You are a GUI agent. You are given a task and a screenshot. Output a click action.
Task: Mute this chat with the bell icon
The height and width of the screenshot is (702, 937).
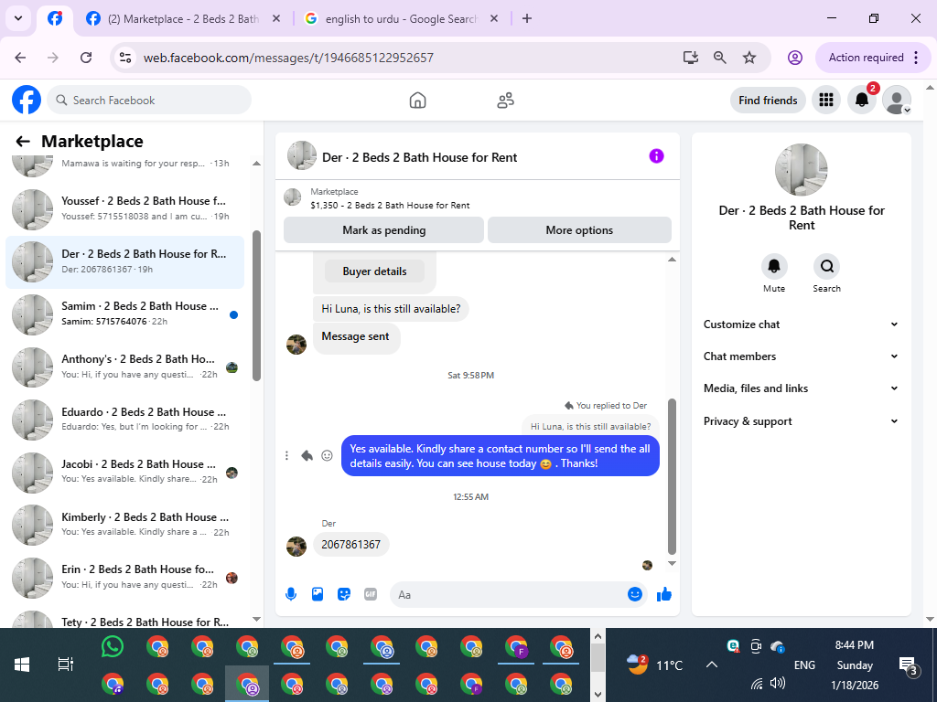(x=774, y=266)
